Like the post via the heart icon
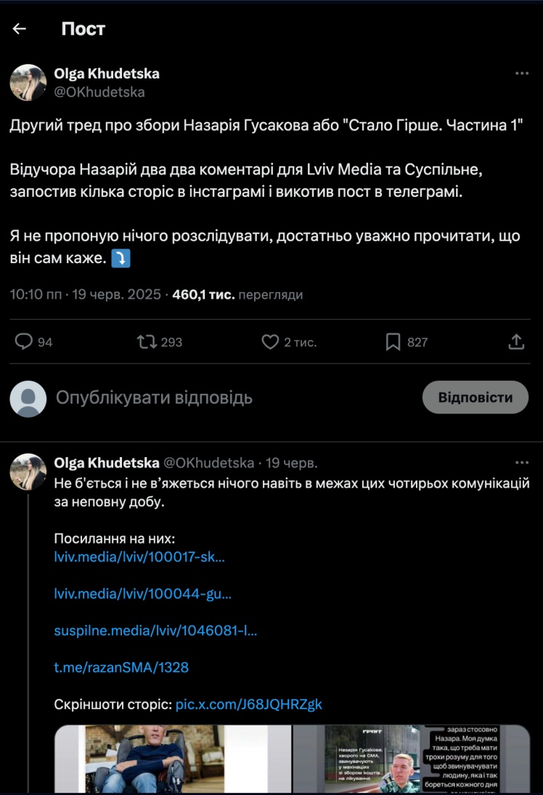This screenshot has height=795, width=543. click(x=270, y=342)
